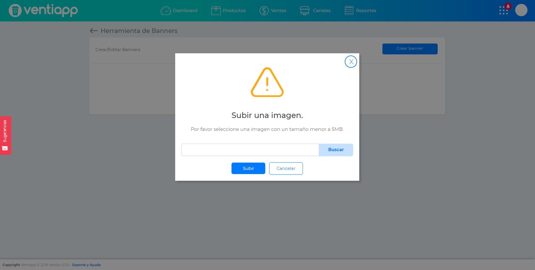Open the Sugerencias feedback tab
The width and height of the screenshot is (535, 270).
[x=5, y=135]
